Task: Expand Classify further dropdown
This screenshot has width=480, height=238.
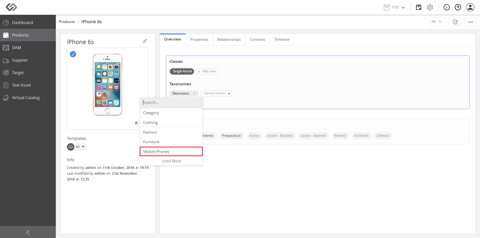Action: [x=216, y=93]
